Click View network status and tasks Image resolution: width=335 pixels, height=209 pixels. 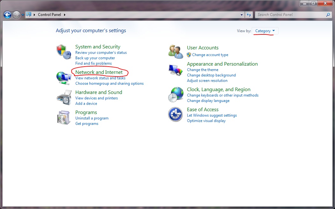100,78
